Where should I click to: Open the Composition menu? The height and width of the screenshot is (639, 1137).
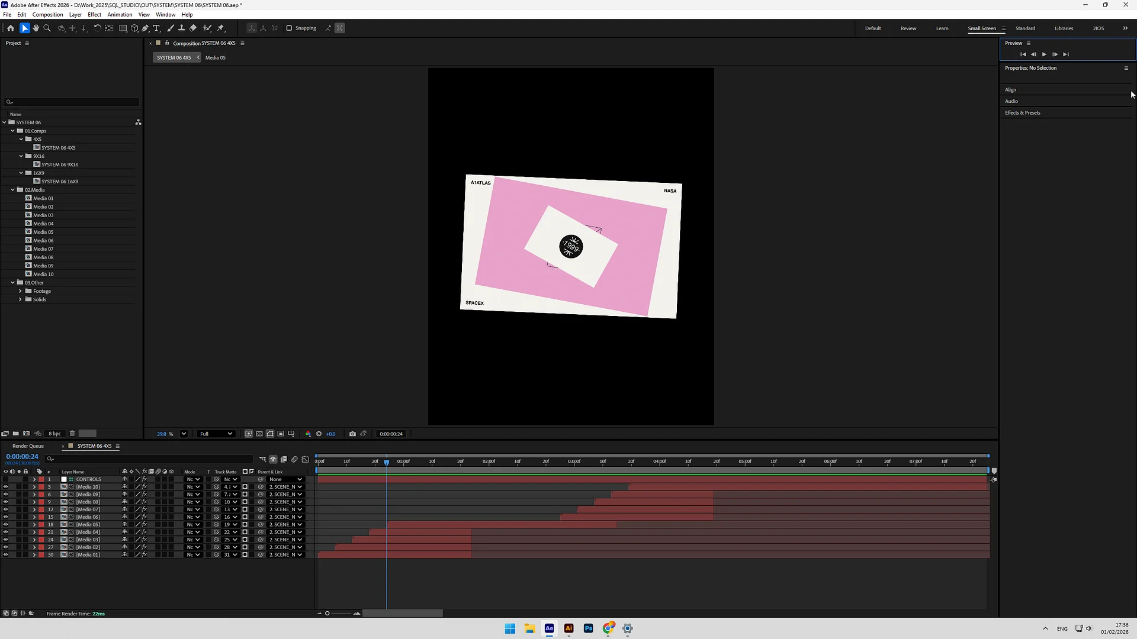click(47, 14)
